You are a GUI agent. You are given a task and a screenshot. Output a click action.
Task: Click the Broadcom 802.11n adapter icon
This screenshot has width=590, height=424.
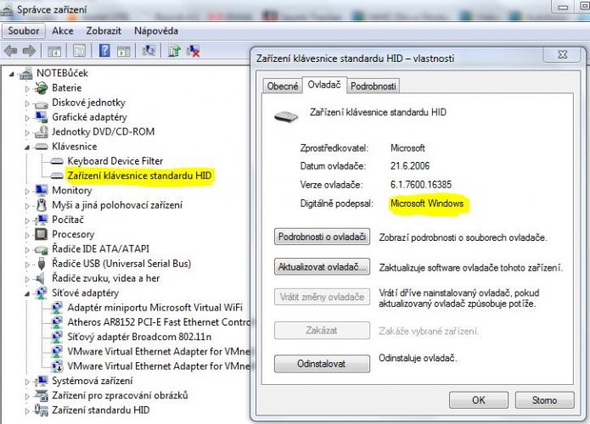[x=56, y=337]
